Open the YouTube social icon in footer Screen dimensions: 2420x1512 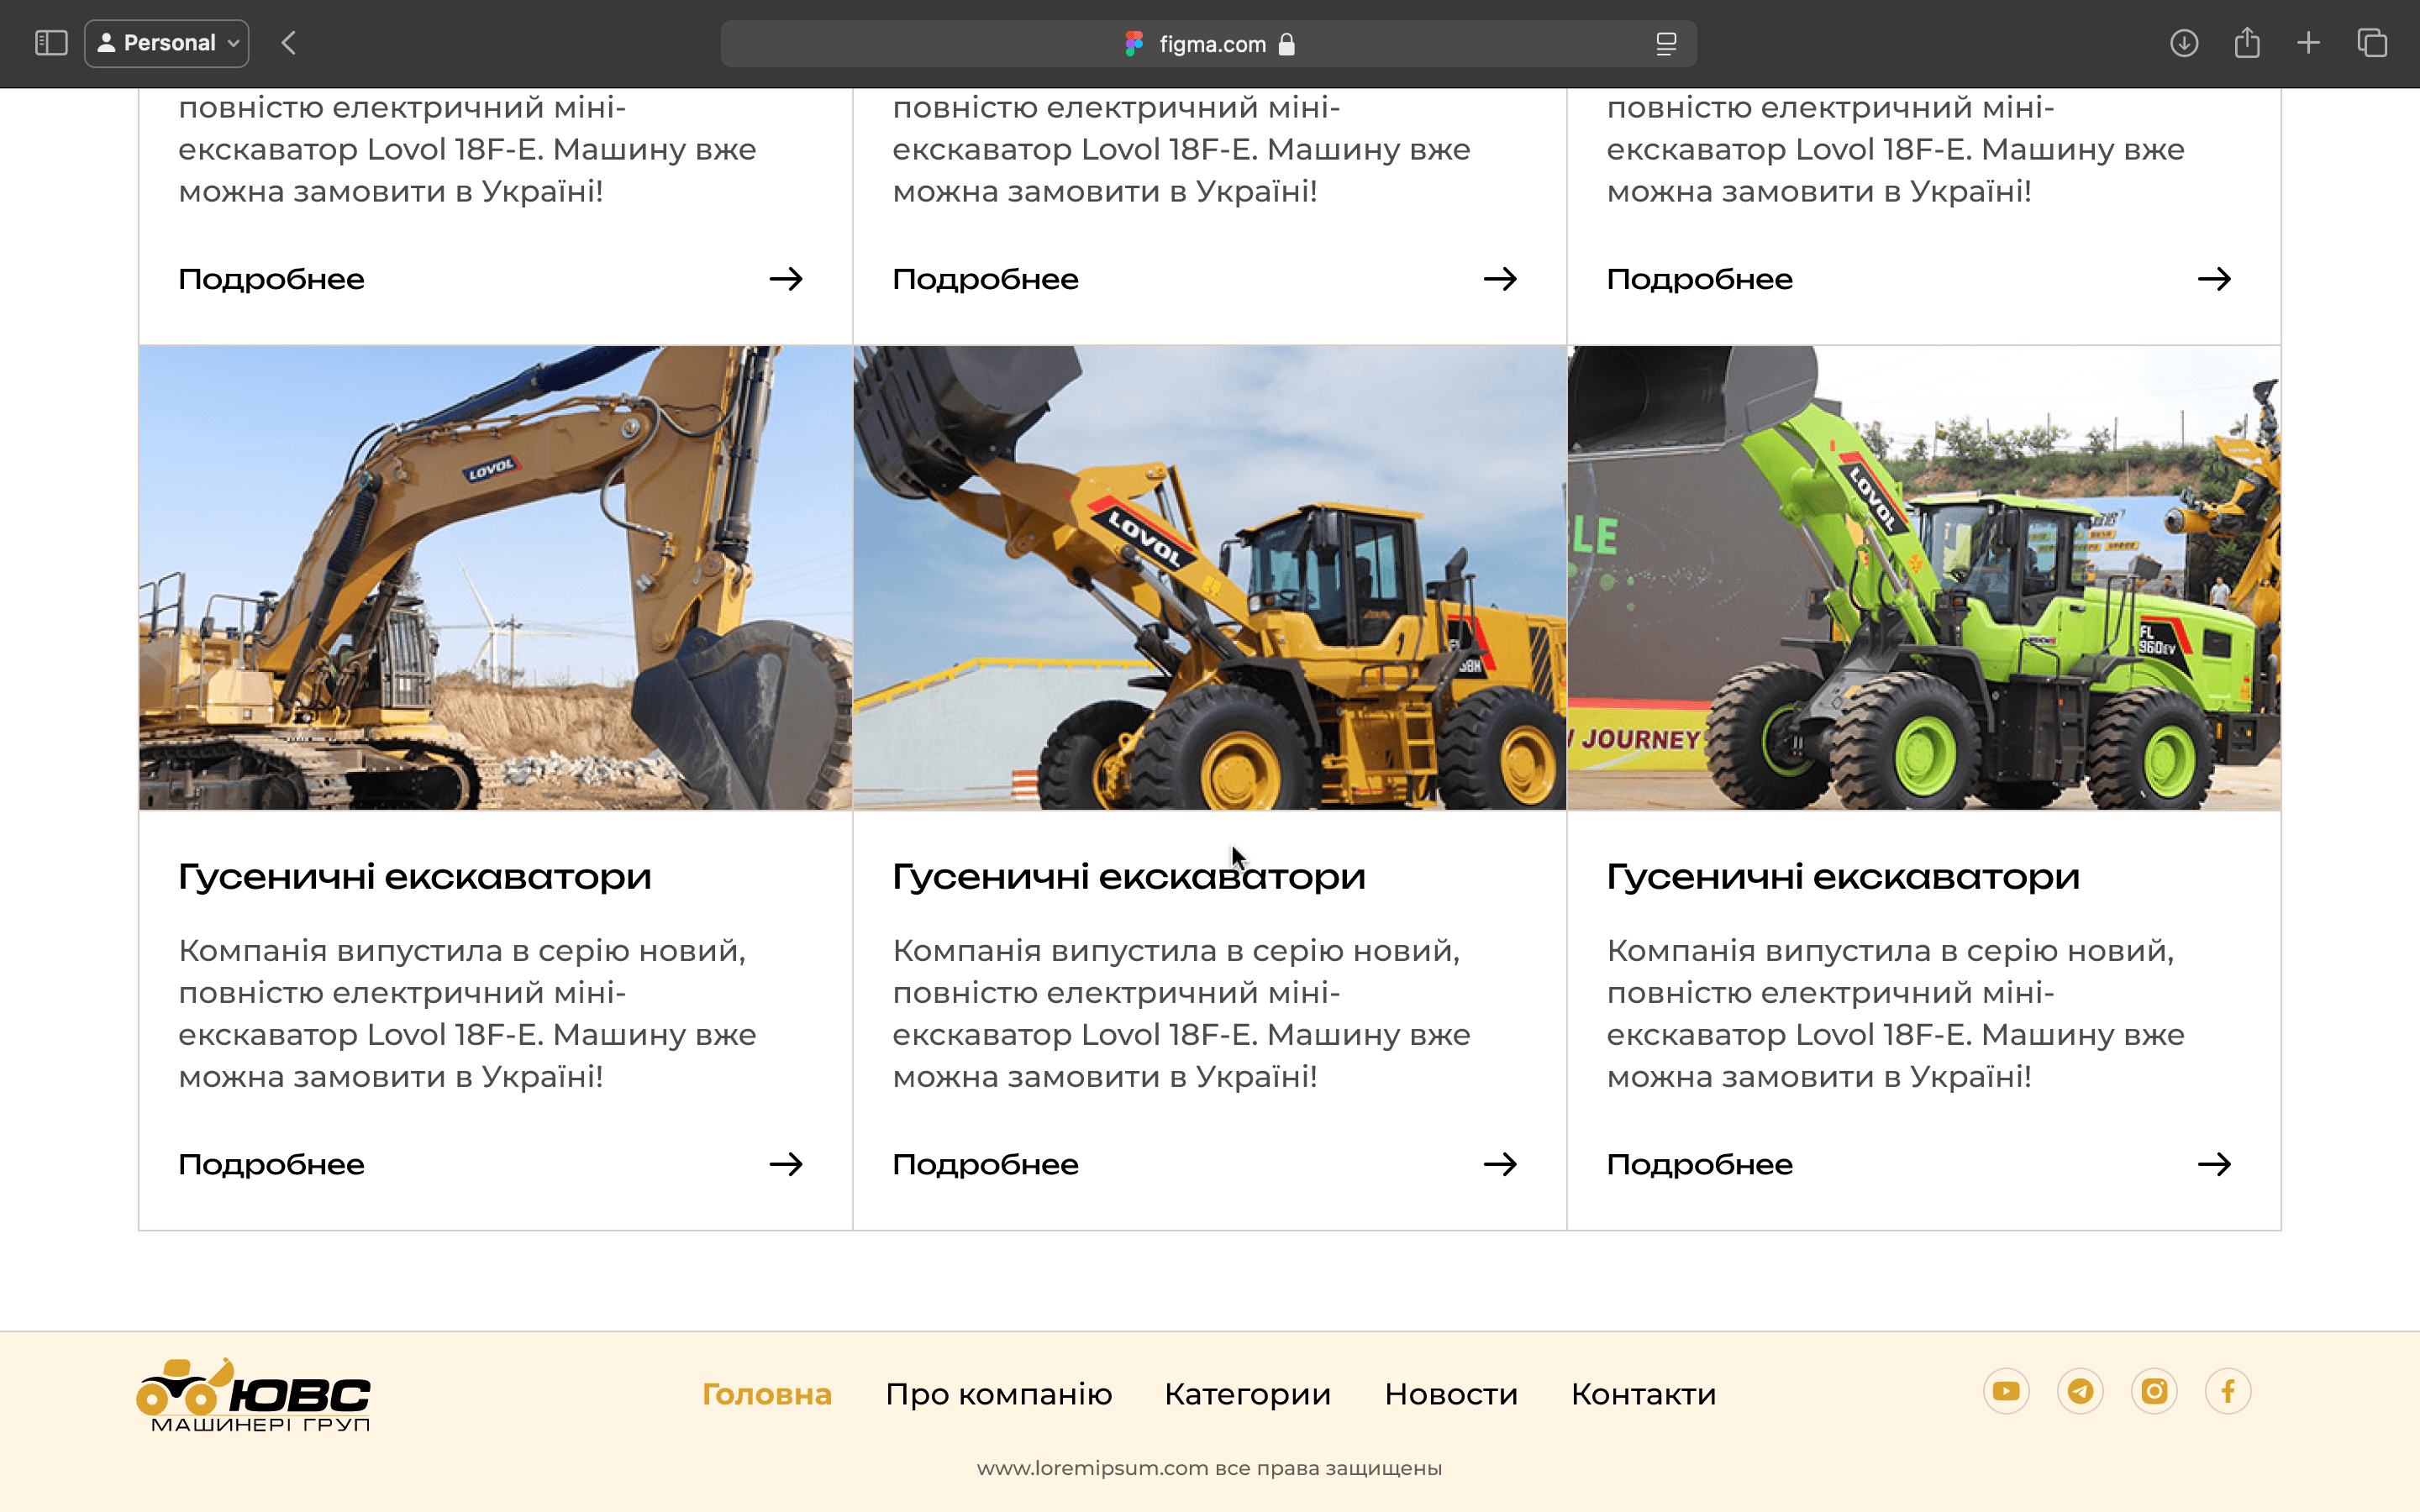point(2006,1391)
